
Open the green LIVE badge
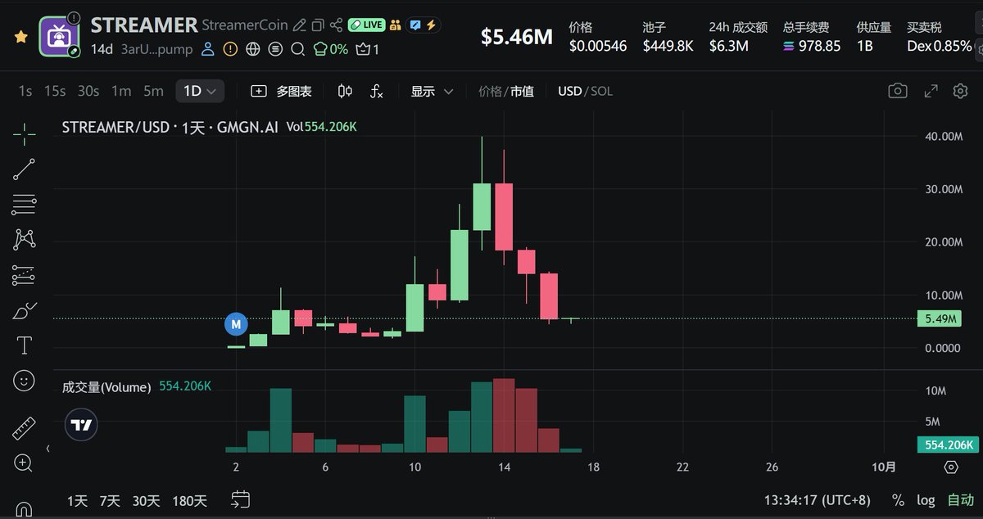(366, 25)
